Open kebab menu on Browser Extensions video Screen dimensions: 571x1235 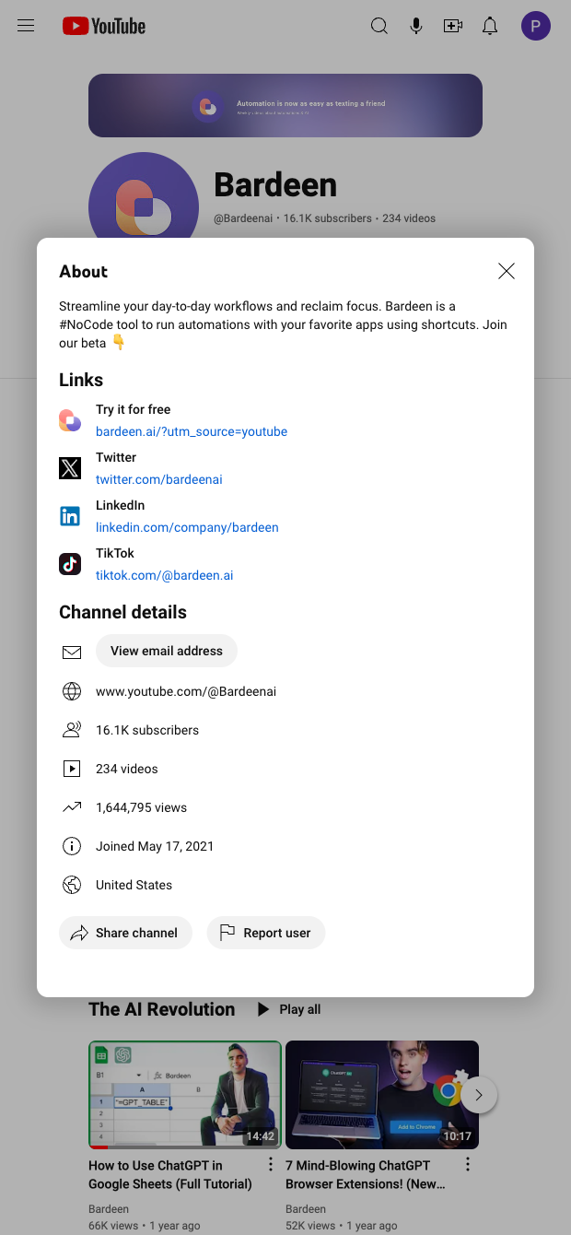[x=467, y=1164]
